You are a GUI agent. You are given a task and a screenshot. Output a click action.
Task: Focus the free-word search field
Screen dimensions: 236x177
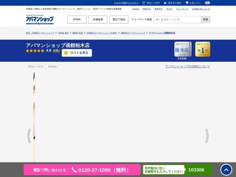pos(177,20)
